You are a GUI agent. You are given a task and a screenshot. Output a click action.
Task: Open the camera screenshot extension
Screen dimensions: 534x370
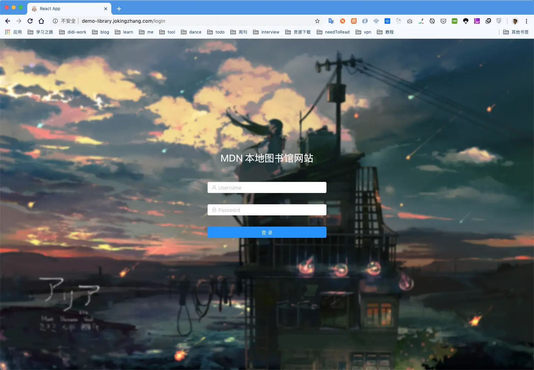click(410, 21)
